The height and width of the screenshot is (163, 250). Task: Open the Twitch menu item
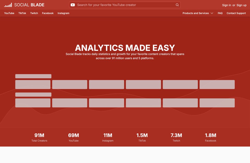pyautogui.click(x=34, y=13)
